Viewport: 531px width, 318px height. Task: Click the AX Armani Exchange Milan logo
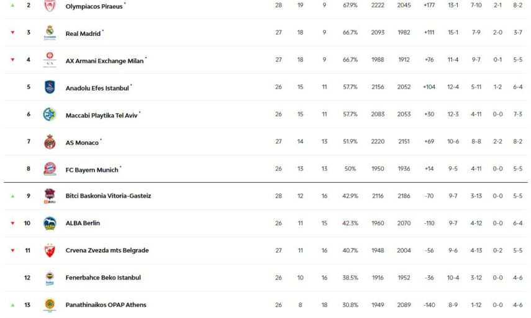pyautogui.click(x=50, y=60)
